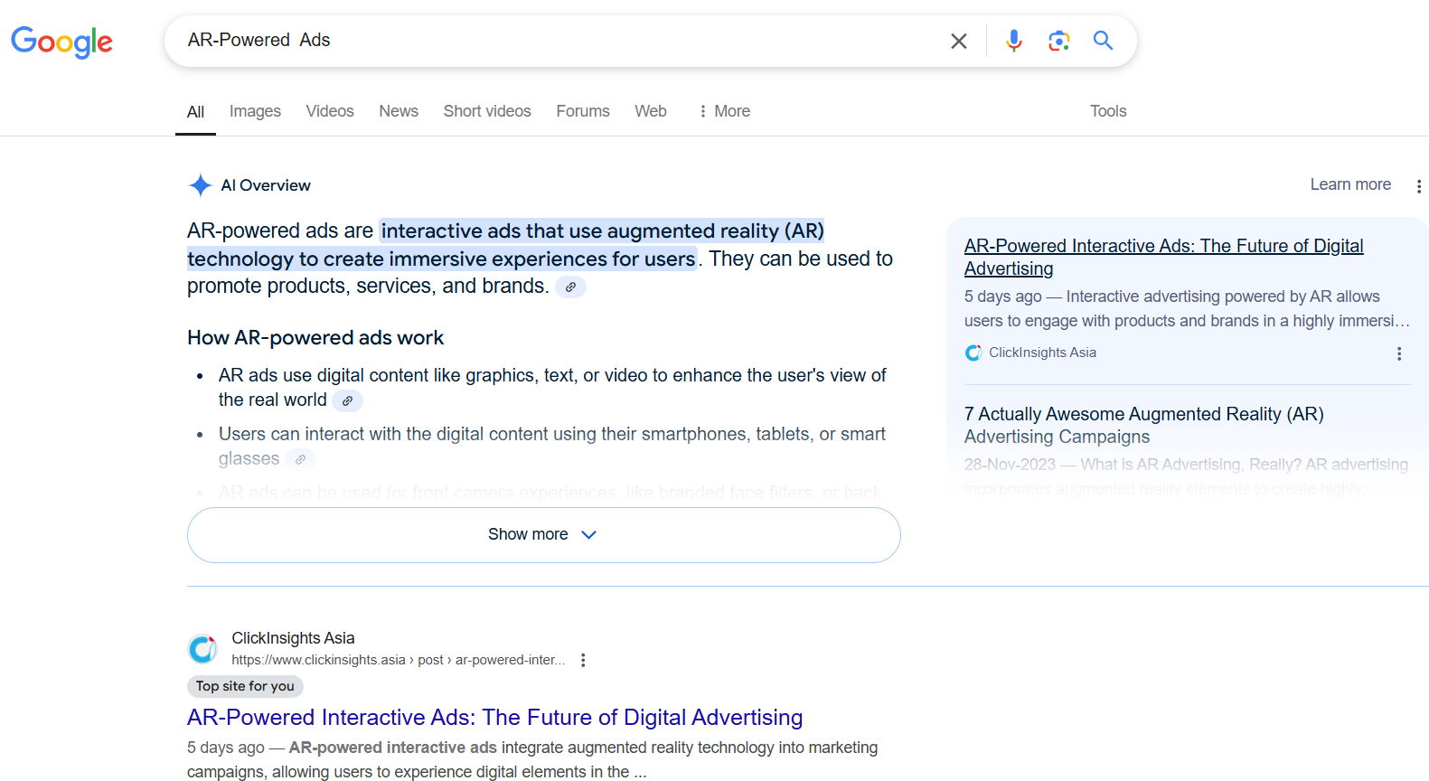Open AI Overview three-dot options menu
The image size is (1429, 781).
pos(1418,186)
